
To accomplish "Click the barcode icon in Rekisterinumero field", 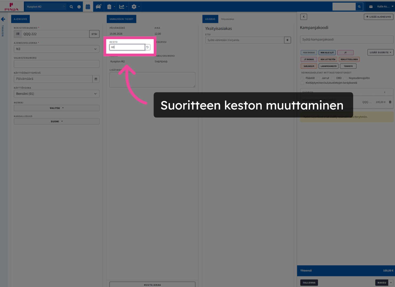I will point(18,34).
